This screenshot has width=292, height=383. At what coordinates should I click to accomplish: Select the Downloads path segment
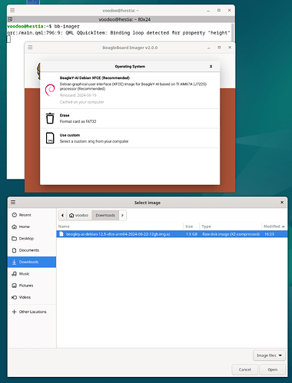(105, 215)
